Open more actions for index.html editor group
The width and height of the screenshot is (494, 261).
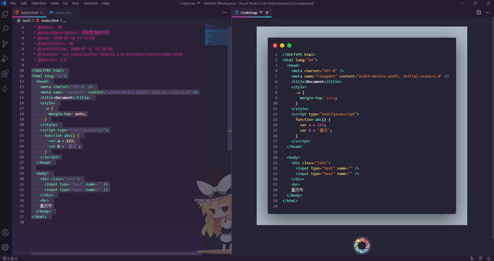click(x=224, y=13)
